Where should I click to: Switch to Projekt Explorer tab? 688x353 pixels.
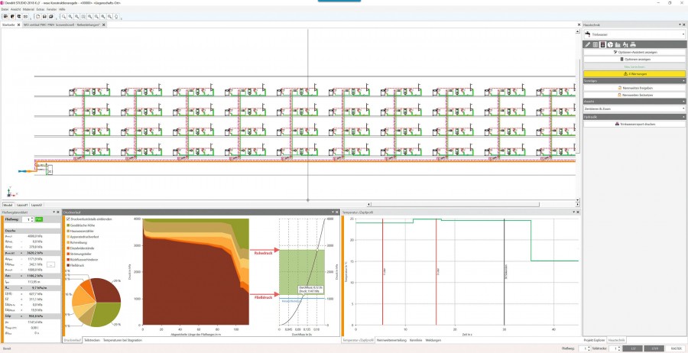coord(594,340)
